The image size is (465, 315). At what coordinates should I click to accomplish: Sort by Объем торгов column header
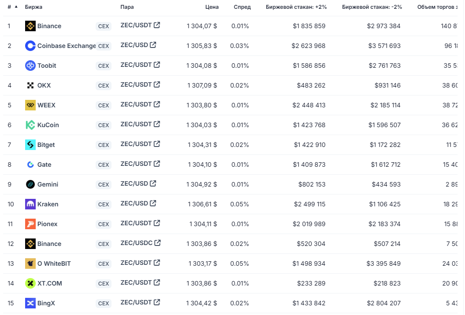coord(437,7)
